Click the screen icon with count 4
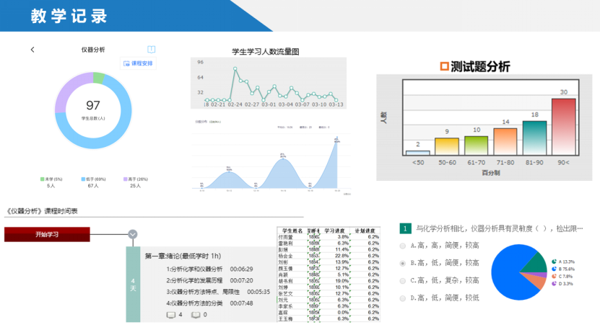Viewport: 600px width, 330px height. coord(170,315)
